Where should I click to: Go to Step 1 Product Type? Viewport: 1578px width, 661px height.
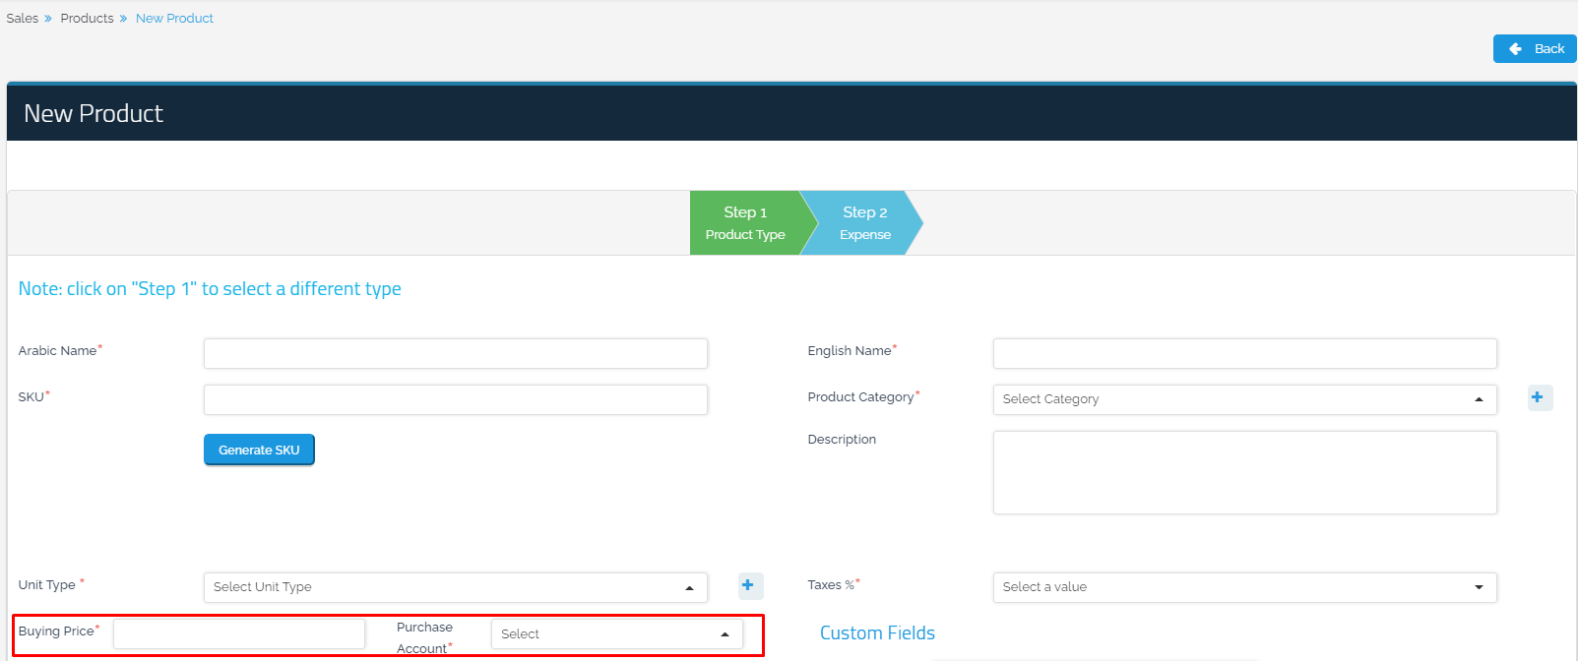click(745, 223)
